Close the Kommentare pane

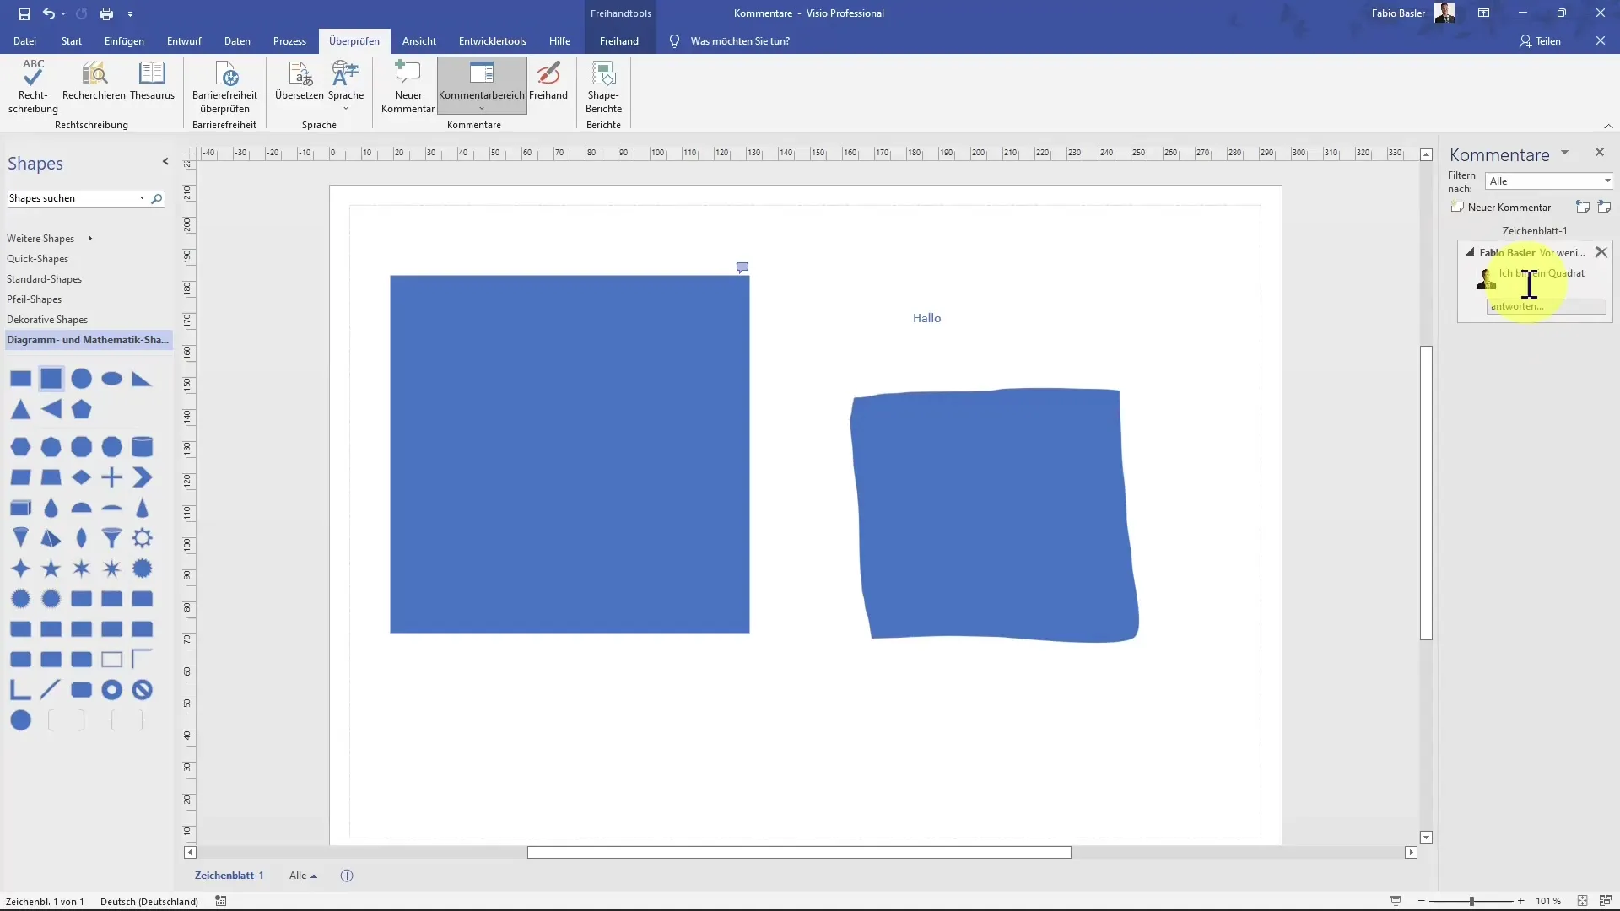(1600, 152)
